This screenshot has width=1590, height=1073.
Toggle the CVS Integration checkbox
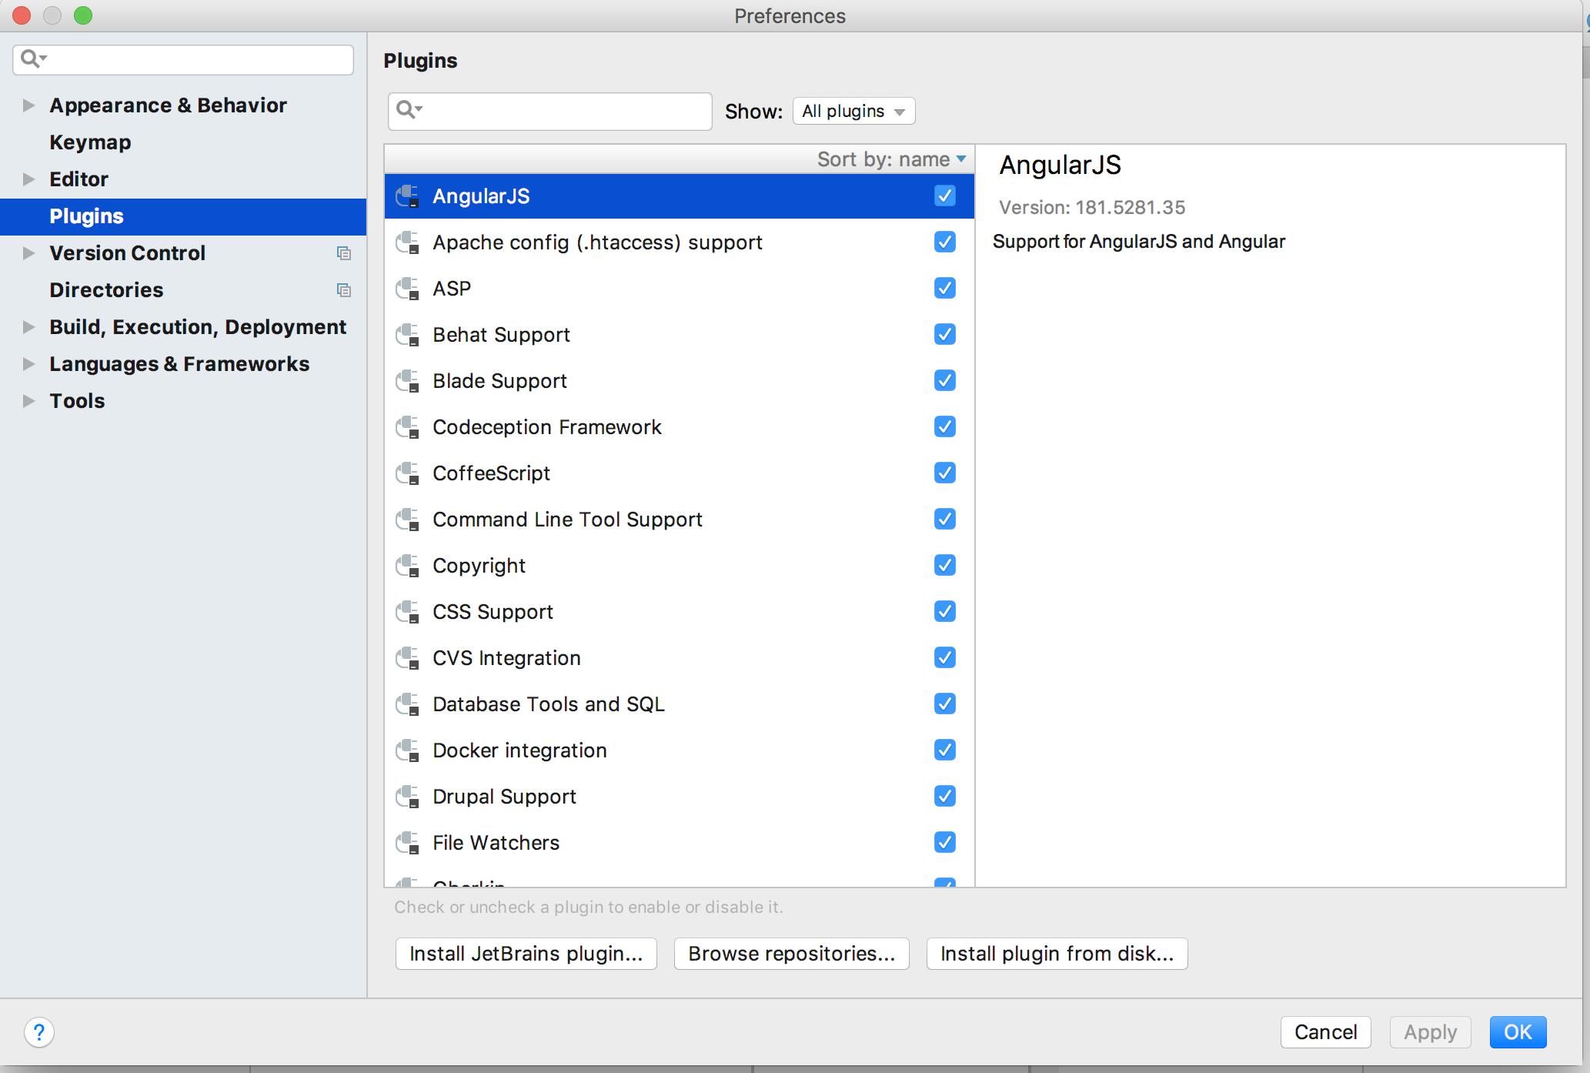(x=945, y=658)
